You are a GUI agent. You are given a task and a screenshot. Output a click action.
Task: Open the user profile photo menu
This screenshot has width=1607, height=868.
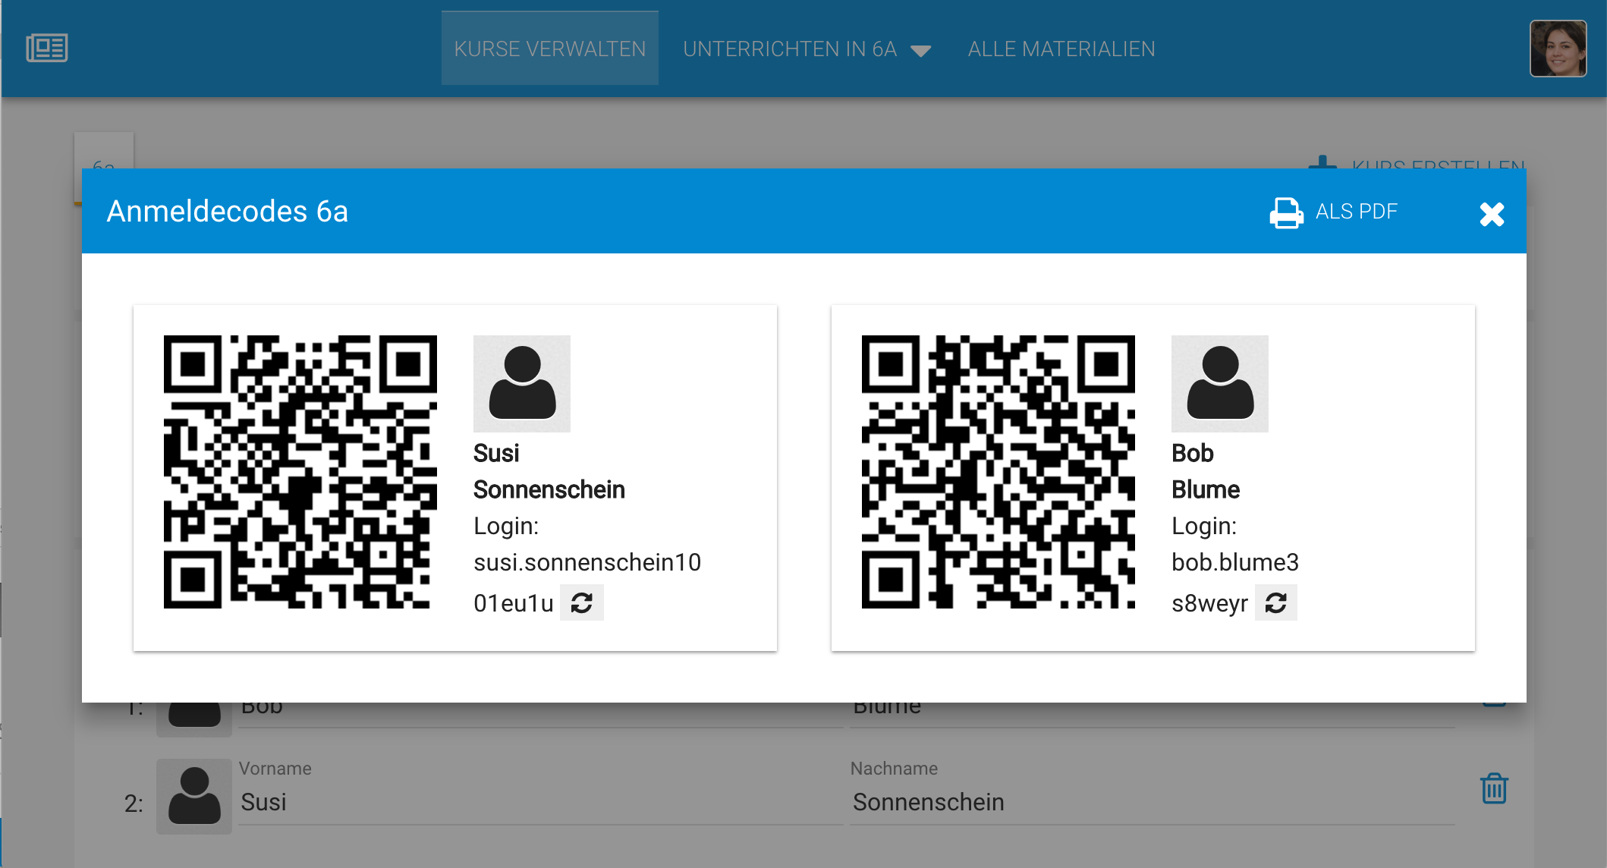[x=1558, y=49]
